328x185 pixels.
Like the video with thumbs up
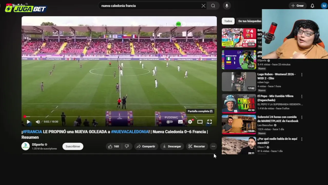click(x=113, y=146)
